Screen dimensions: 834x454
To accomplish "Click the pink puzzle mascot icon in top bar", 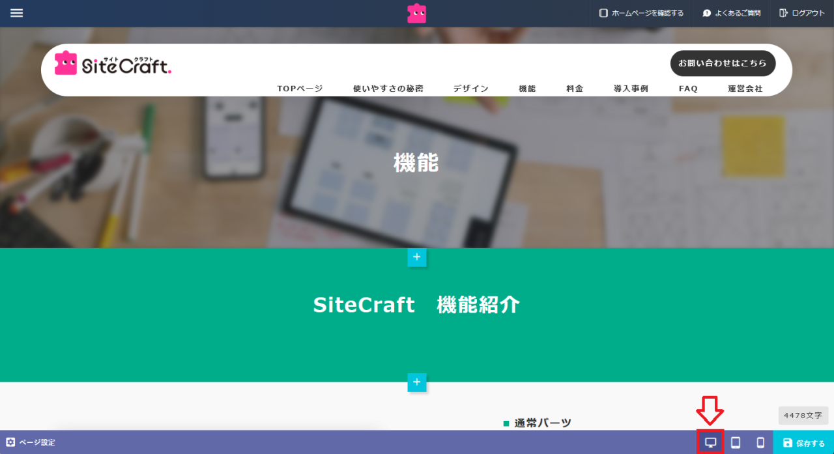I will [417, 13].
